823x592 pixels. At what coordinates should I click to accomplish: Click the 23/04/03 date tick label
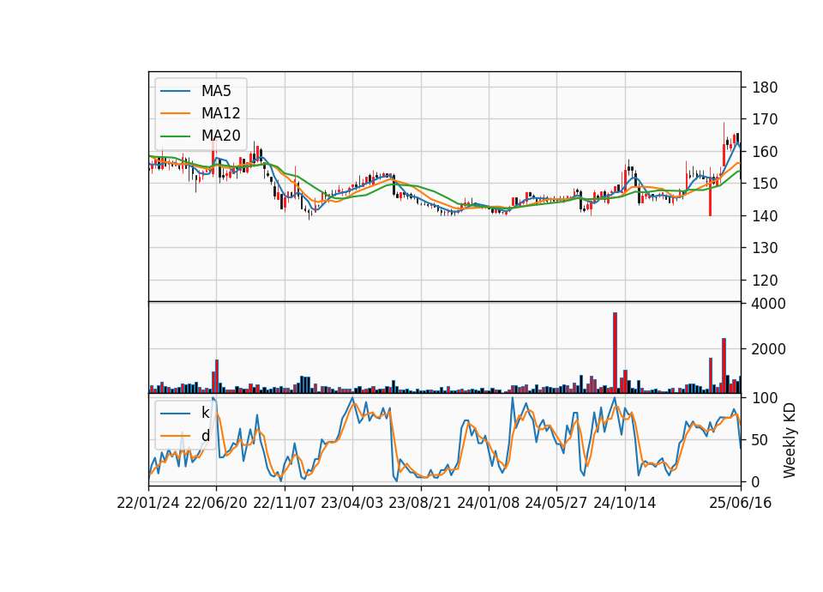[352, 504]
